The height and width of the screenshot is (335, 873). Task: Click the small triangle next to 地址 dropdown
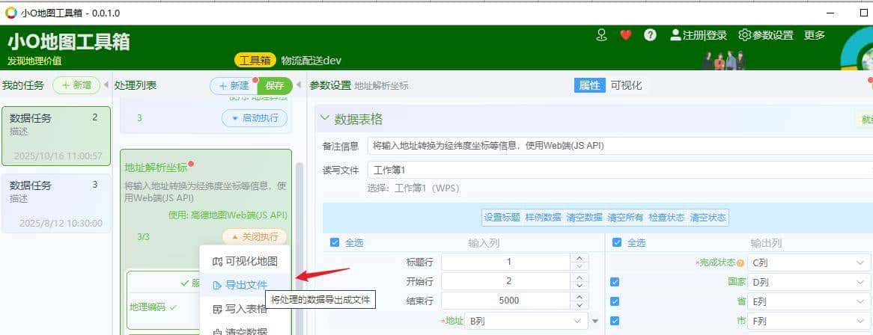(595, 321)
